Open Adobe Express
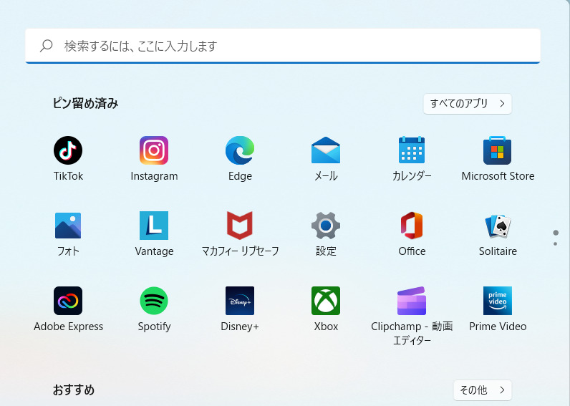 click(x=68, y=301)
